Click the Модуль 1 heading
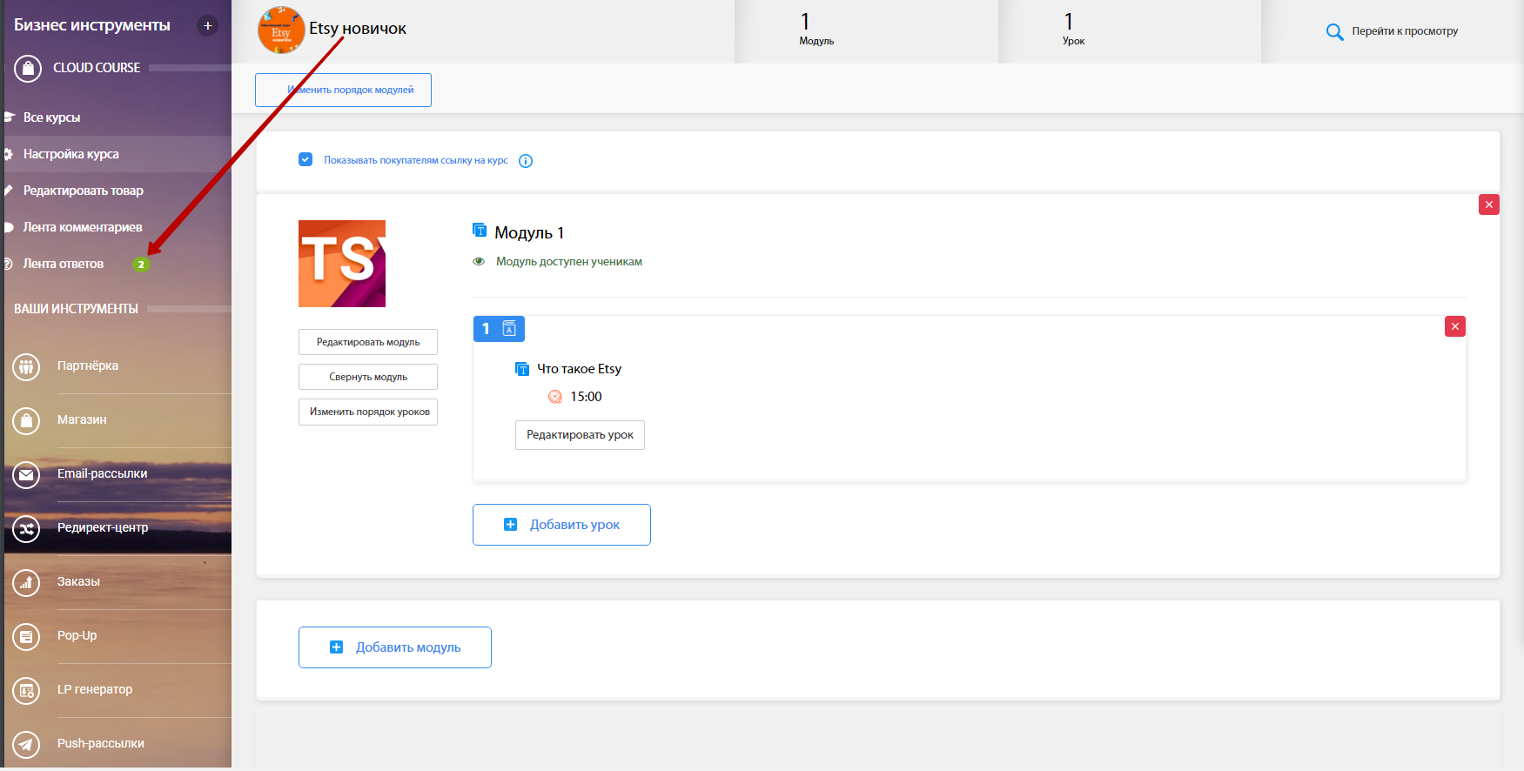 [x=529, y=232]
